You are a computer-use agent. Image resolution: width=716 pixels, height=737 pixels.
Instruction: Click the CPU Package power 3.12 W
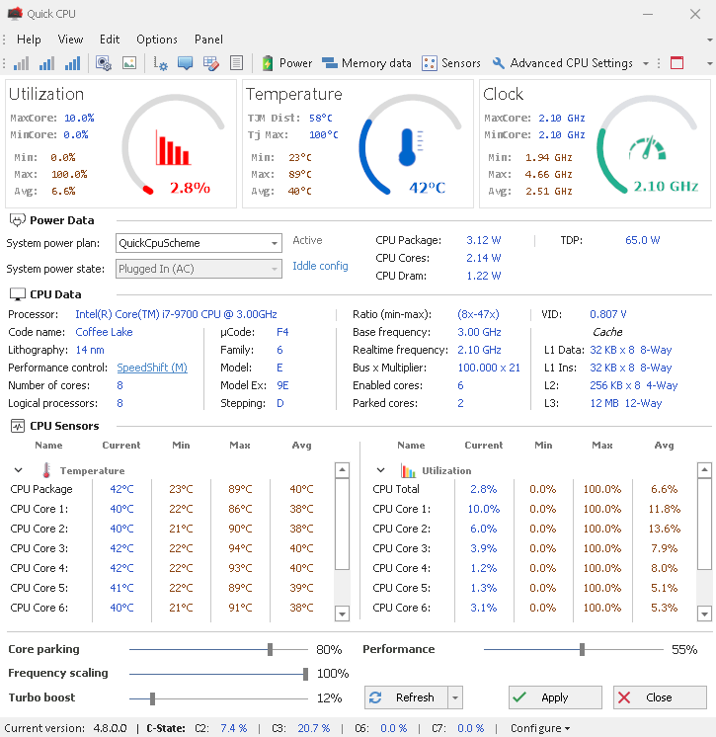(484, 240)
